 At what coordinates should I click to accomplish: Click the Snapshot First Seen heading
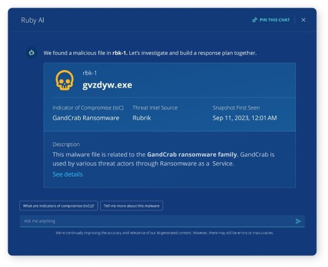236,108
